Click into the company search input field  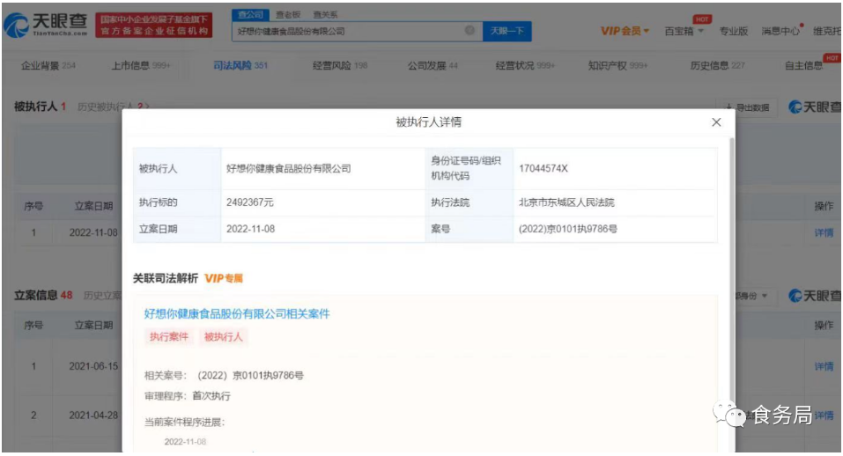point(348,31)
